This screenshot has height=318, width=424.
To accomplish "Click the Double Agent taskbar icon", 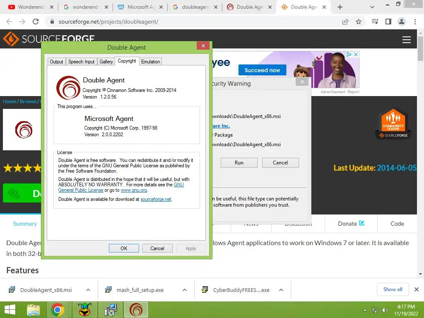I will pyautogui.click(x=136, y=310).
